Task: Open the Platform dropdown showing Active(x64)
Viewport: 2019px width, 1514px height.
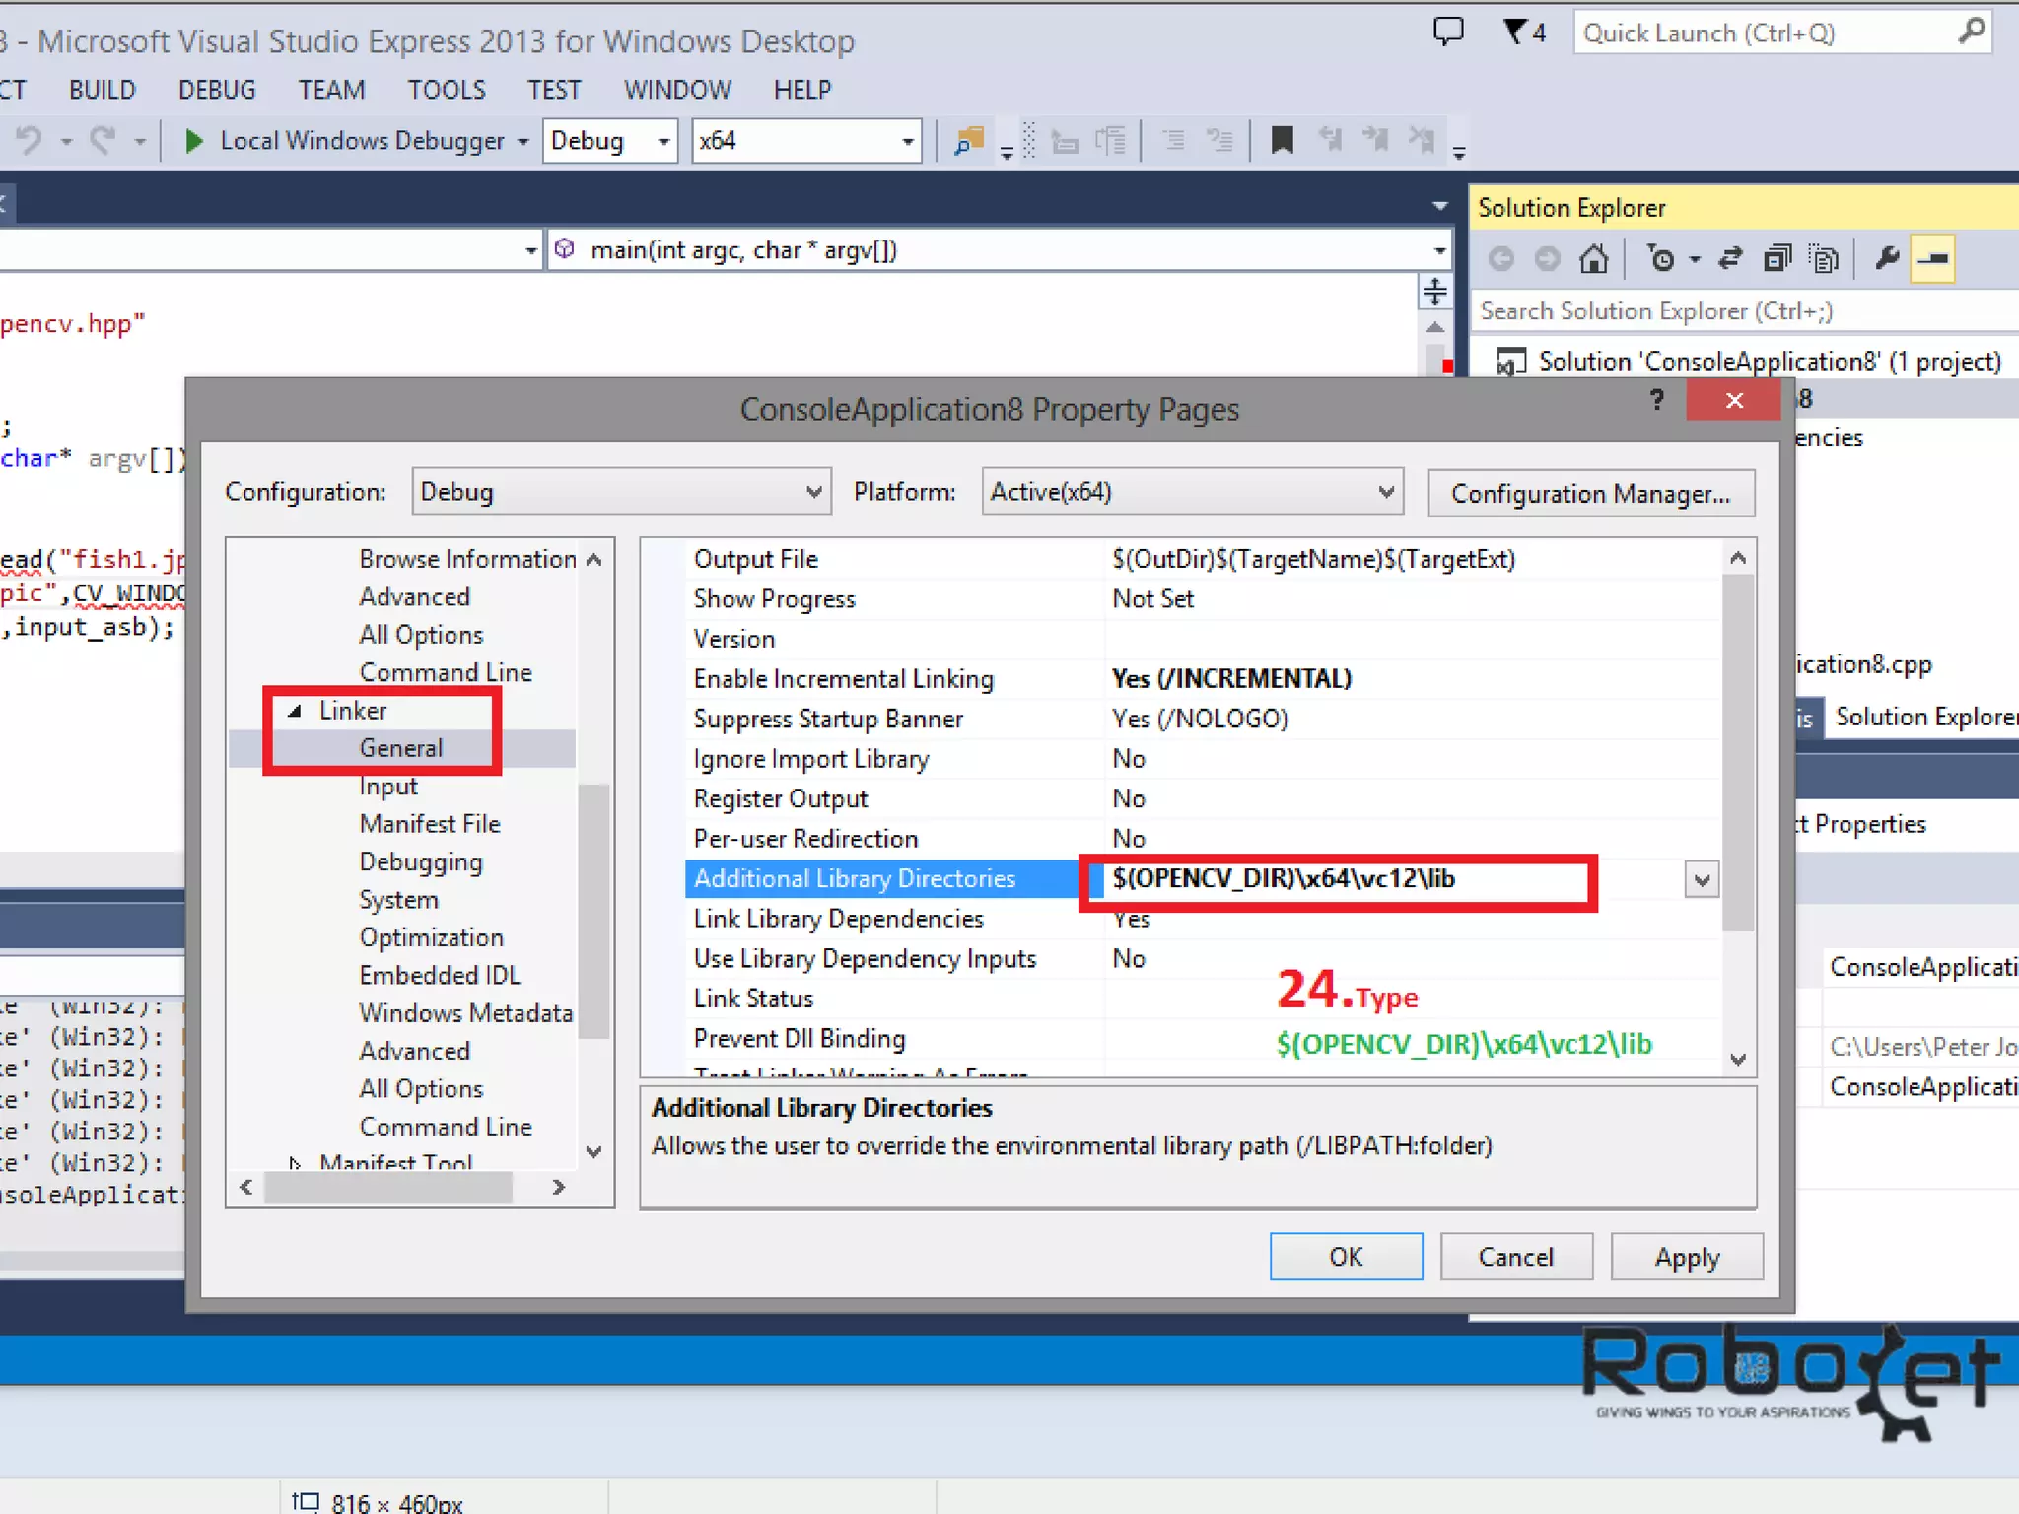Action: pos(1192,492)
